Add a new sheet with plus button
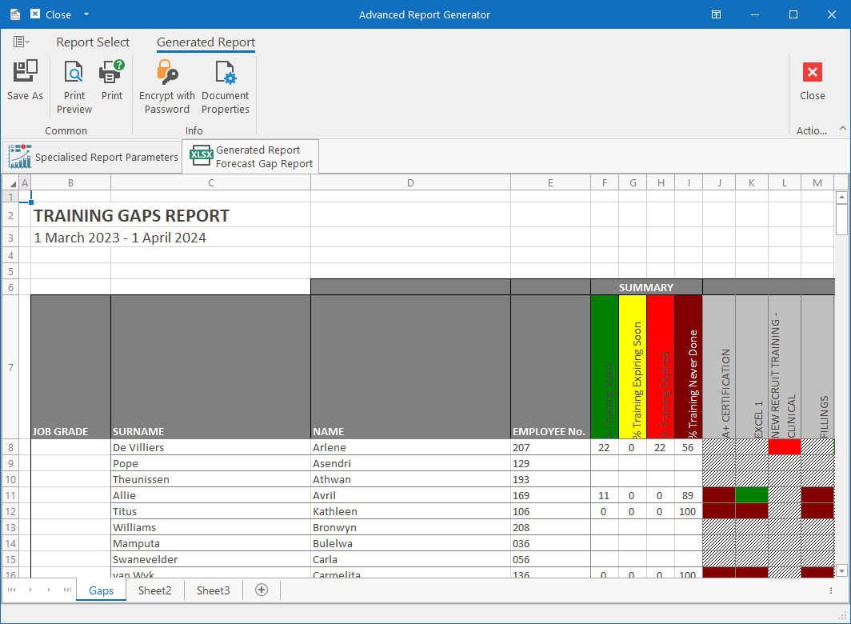851x624 pixels. click(x=262, y=590)
